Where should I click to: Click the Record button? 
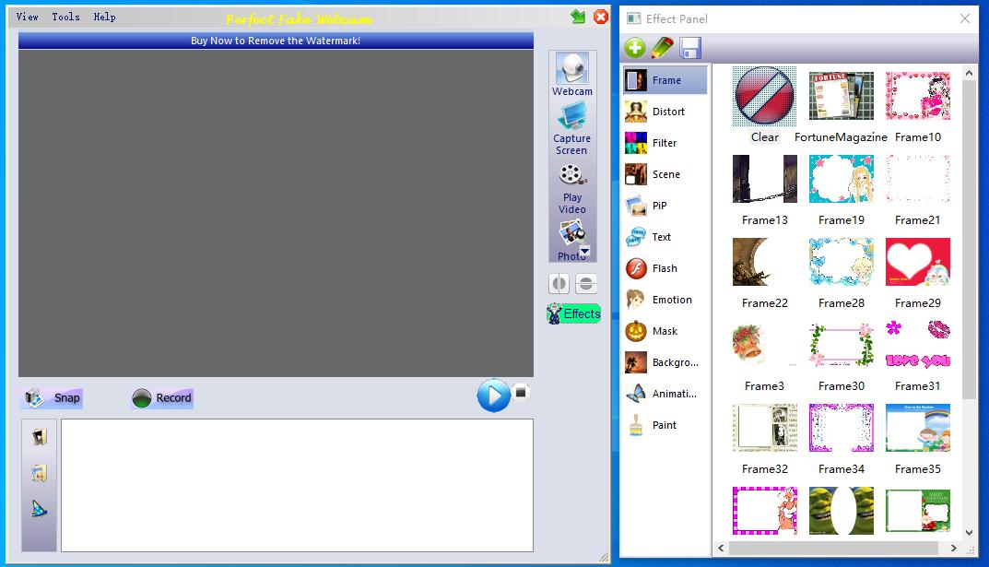pos(162,398)
